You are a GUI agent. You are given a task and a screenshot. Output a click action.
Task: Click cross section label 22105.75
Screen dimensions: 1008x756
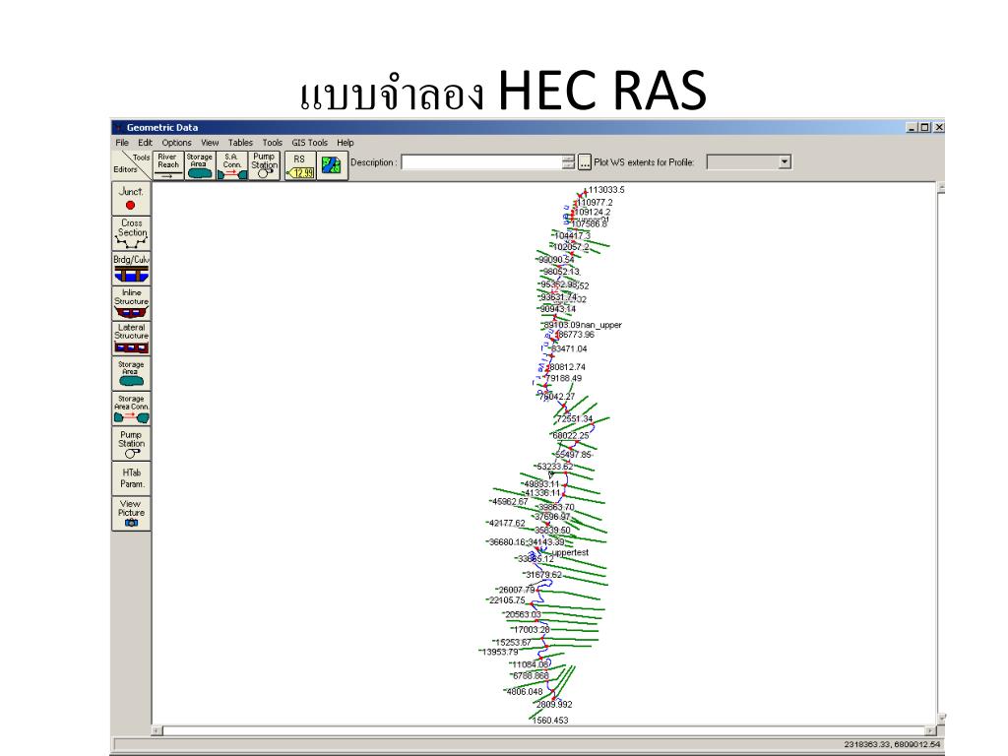508,600
